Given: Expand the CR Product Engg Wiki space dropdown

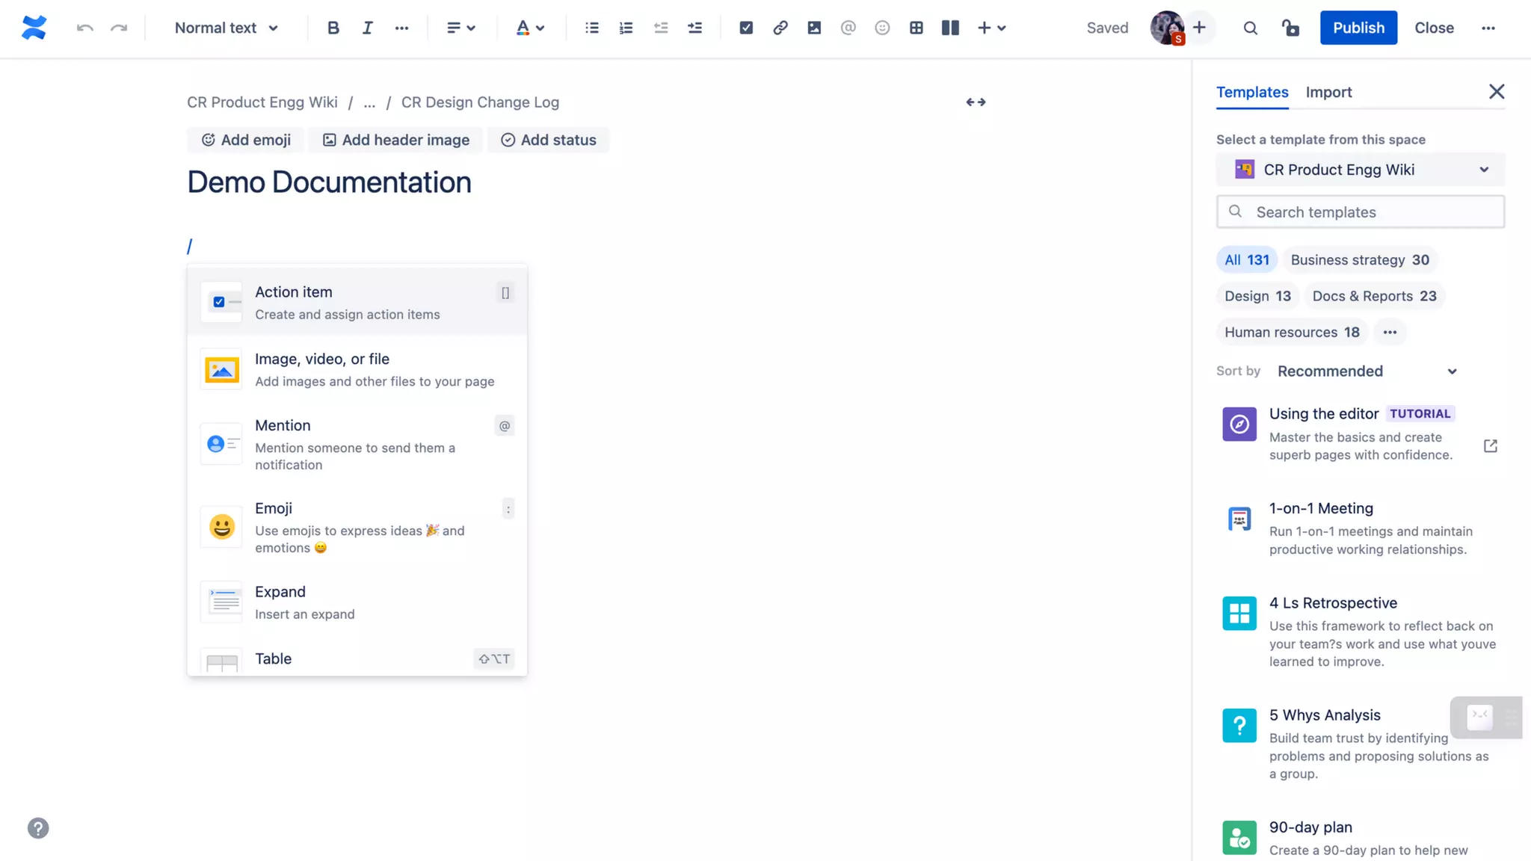Looking at the screenshot, I should click(1360, 170).
